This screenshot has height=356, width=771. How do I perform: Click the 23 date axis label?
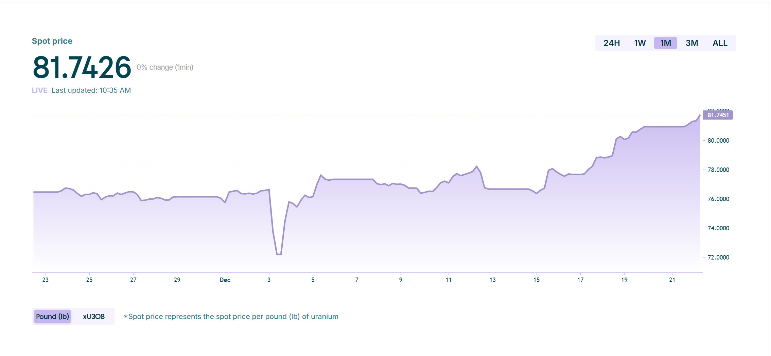tap(45, 280)
